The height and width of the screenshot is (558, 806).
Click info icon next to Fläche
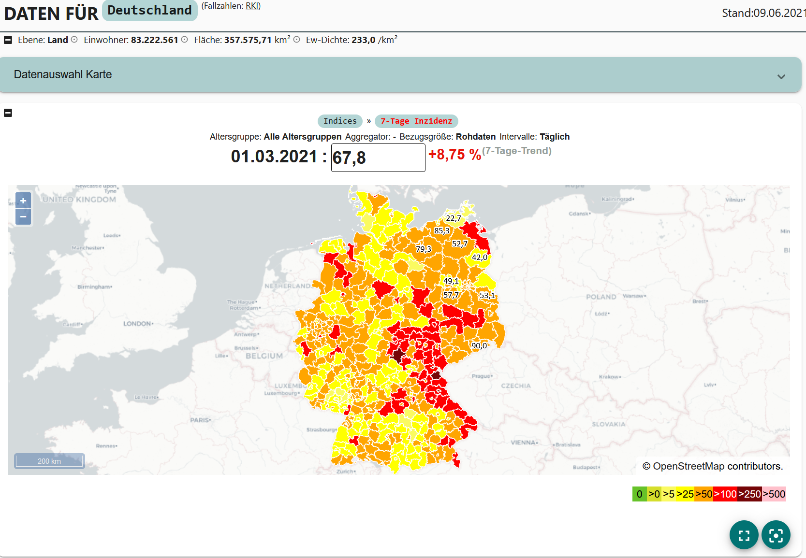coord(296,40)
